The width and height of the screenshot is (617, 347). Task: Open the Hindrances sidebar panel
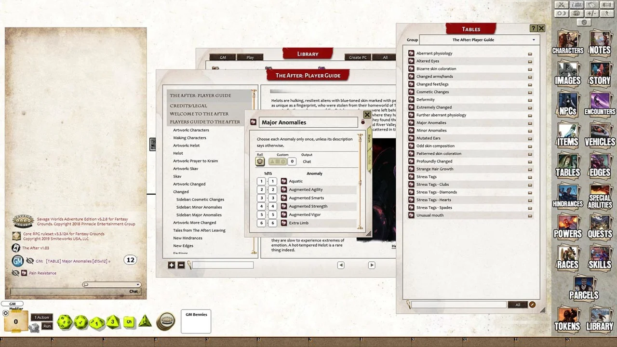[x=568, y=197]
